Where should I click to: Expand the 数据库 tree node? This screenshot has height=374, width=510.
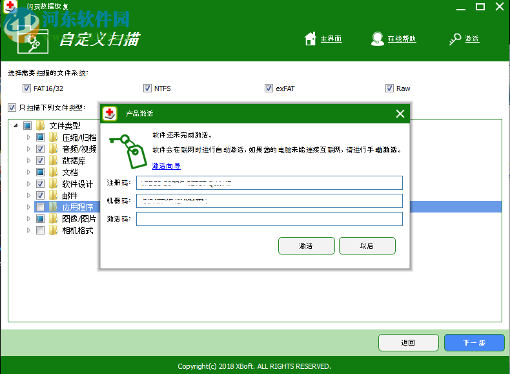click(x=28, y=160)
